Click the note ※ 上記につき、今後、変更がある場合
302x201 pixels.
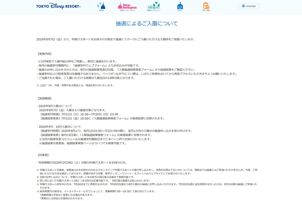[75, 85]
